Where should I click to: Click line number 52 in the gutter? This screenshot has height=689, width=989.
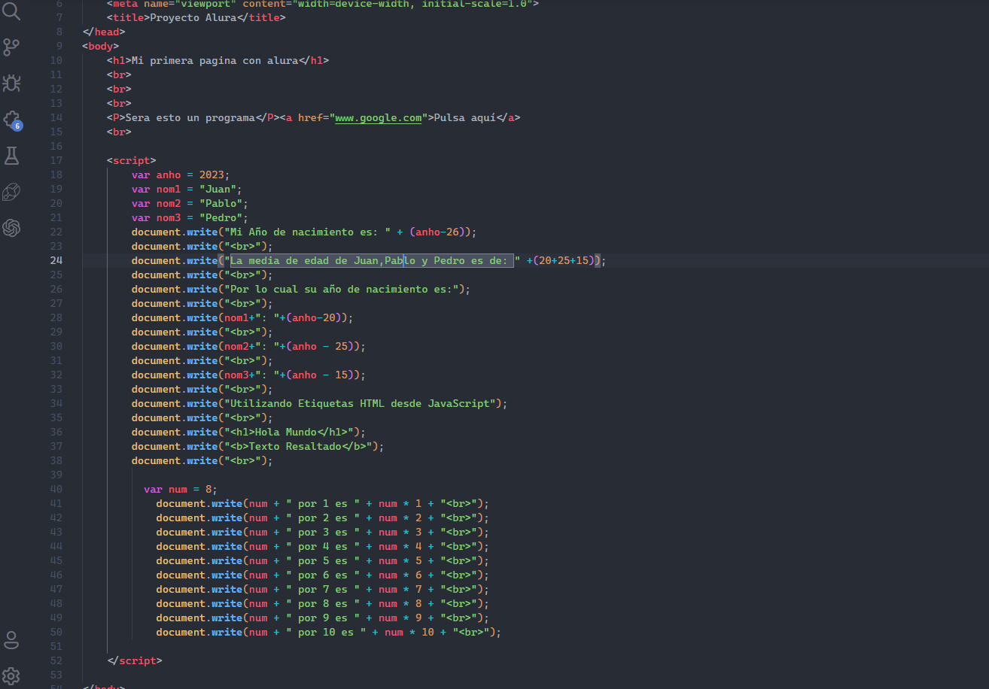tap(56, 660)
